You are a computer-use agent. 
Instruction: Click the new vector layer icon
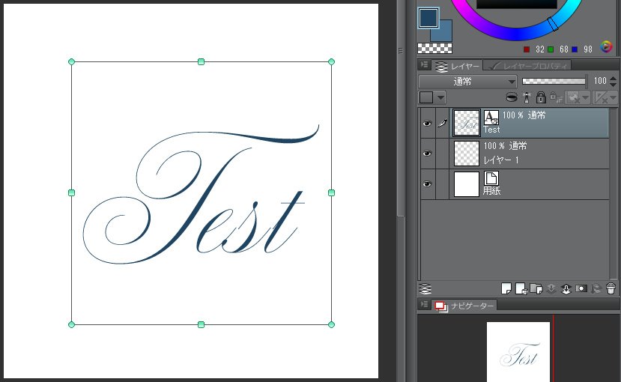click(x=521, y=288)
